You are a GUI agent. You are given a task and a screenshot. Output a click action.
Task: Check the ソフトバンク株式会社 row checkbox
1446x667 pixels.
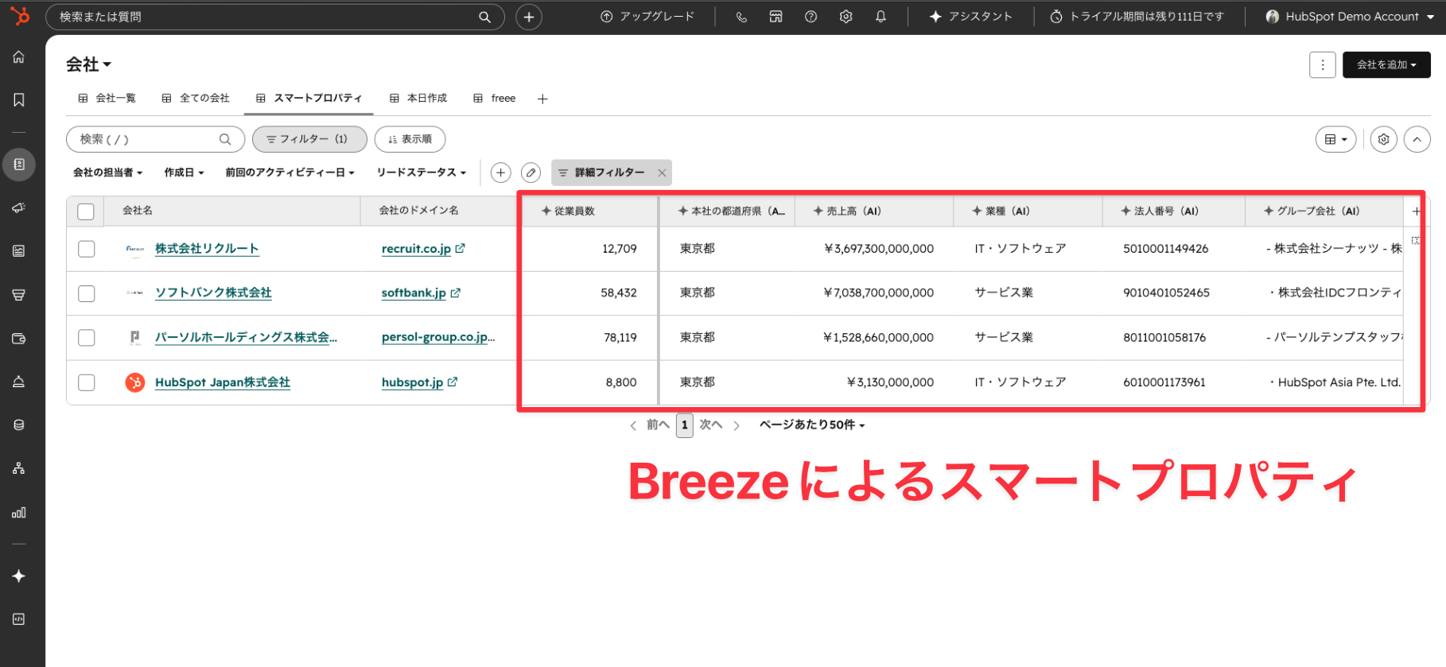coord(87,293)
